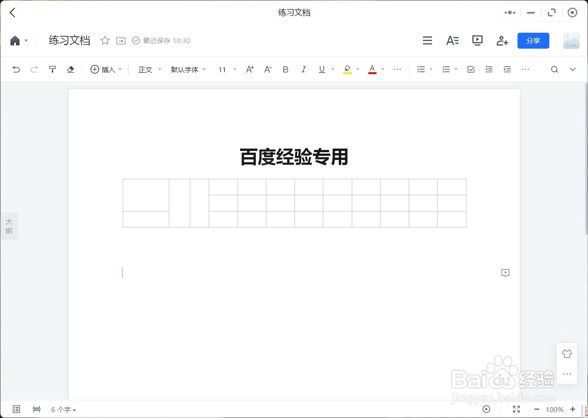Expand underline style options arrow
This screenshot has width=588, height=418.
point(333,70)
